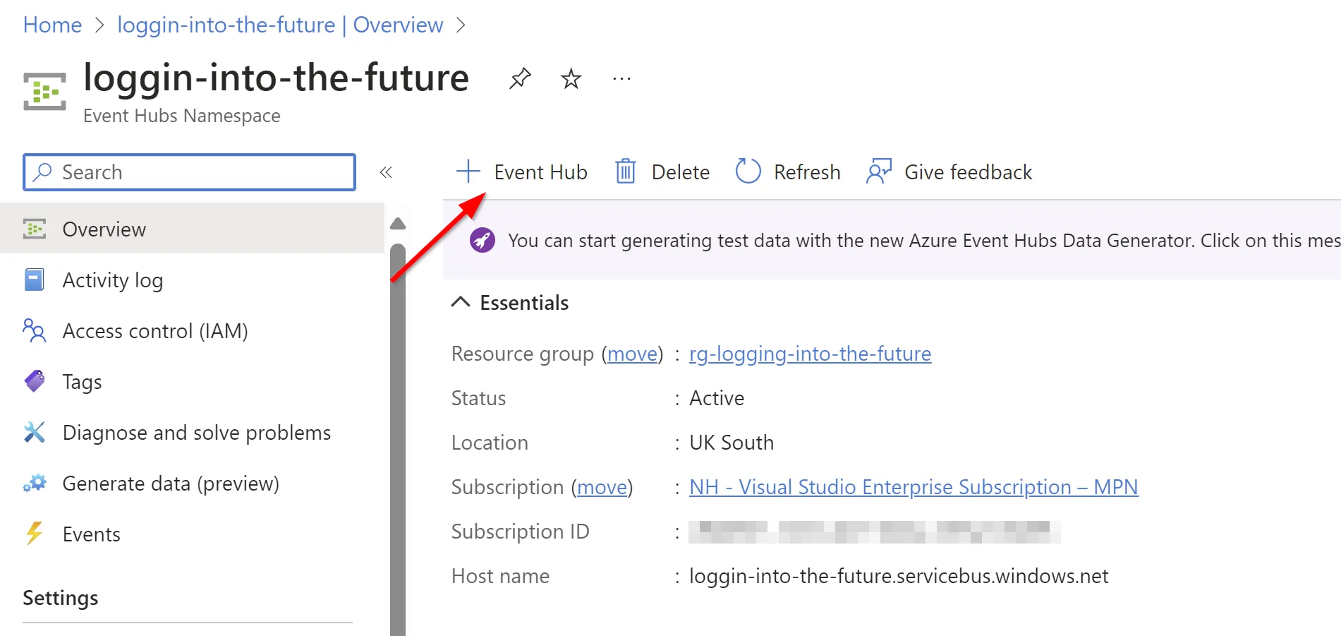Click the Data Generator notification message
The width and height of the screenshot is (1341, 636).
tap(924, 241)
